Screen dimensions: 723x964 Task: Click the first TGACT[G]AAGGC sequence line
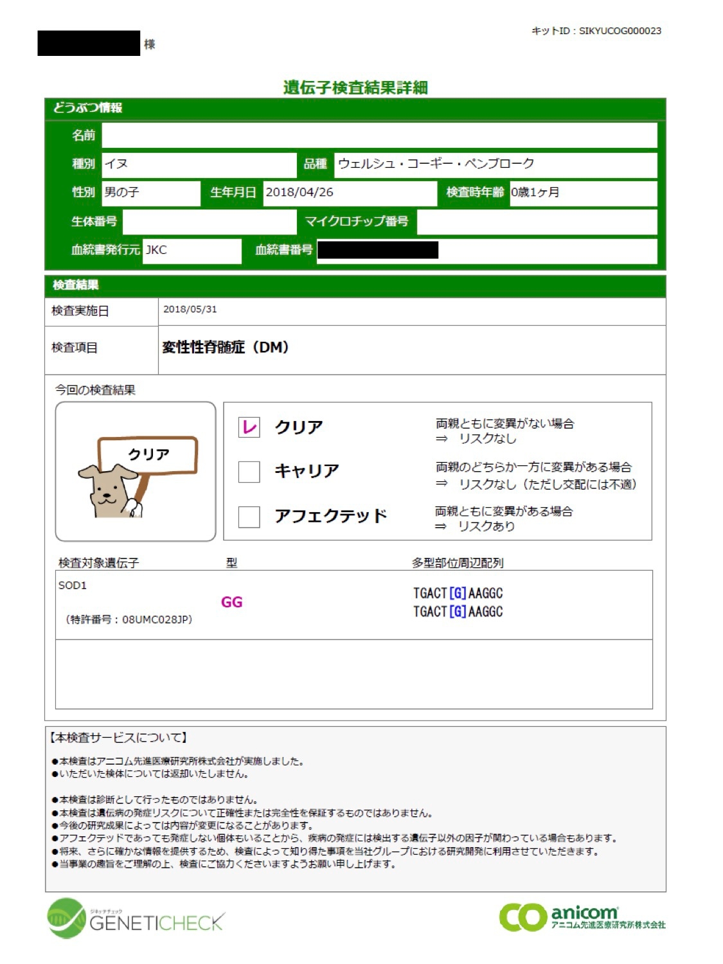coord(458,593)
